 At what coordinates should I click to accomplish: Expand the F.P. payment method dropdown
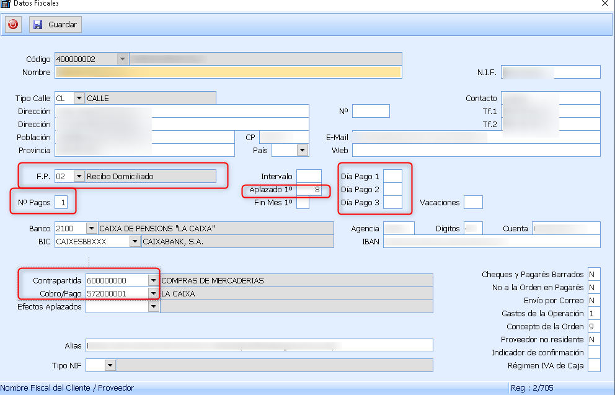tap(79, 176)
